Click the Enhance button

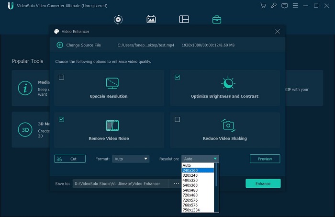click(x=263, y=183)
